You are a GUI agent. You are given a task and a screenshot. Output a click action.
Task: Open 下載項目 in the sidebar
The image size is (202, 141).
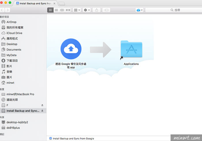[23, 61]
